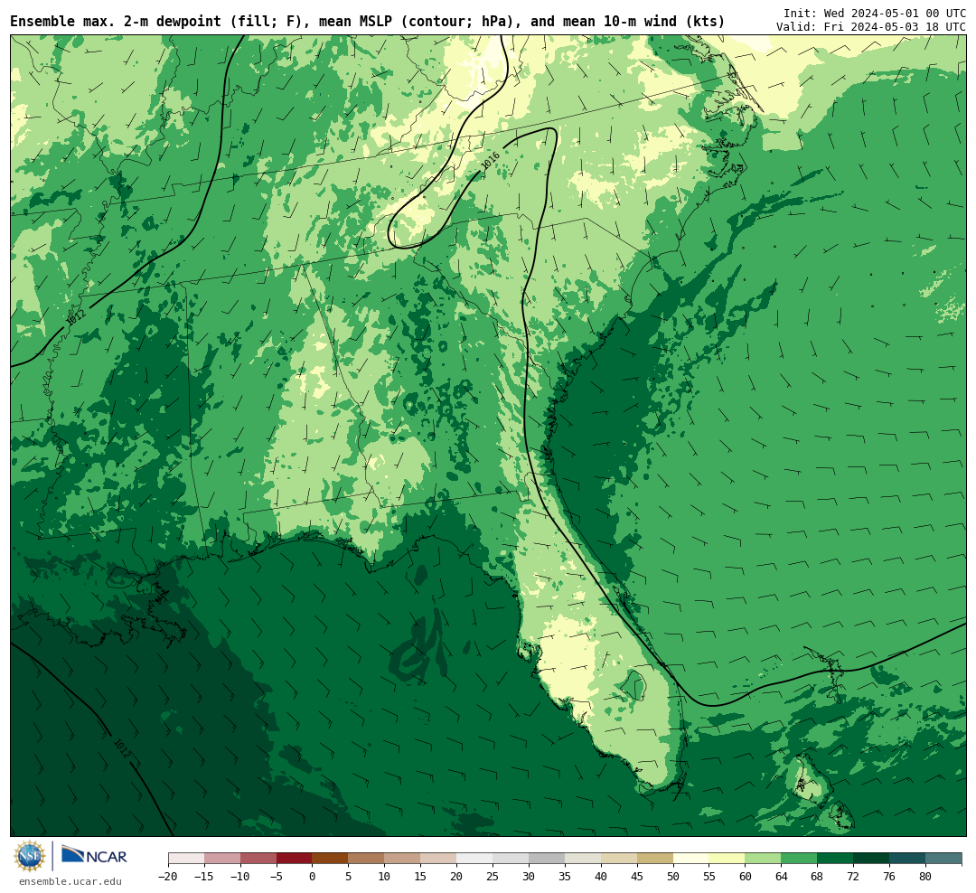Click the Valid: Fri 2024-05-03 18 UTC line

[x=871, y=27]
